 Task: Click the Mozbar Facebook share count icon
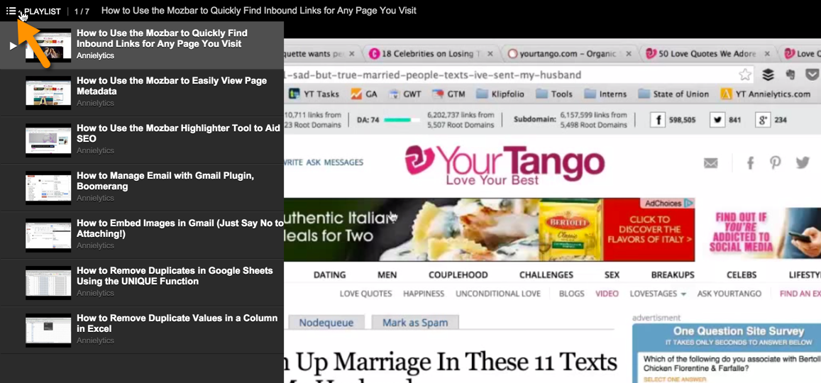point(658,120)
